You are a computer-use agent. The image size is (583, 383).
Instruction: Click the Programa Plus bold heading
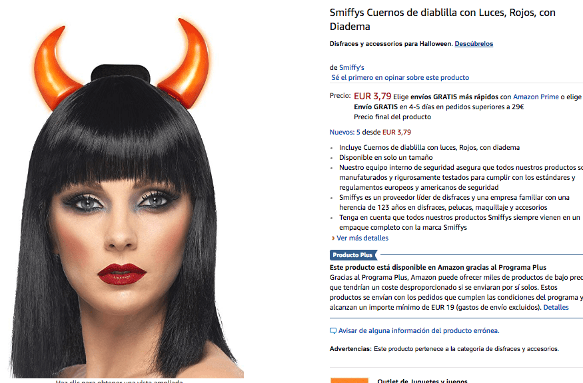click(x=438, y=267)
